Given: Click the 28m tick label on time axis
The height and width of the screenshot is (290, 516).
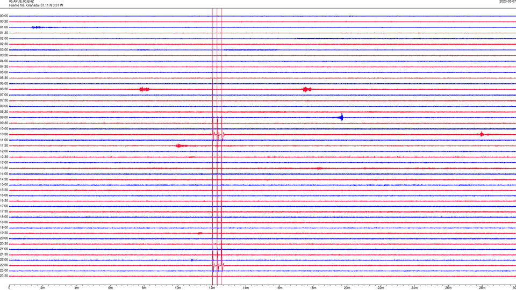Looking at the screenshot, I should coord(482,288).
